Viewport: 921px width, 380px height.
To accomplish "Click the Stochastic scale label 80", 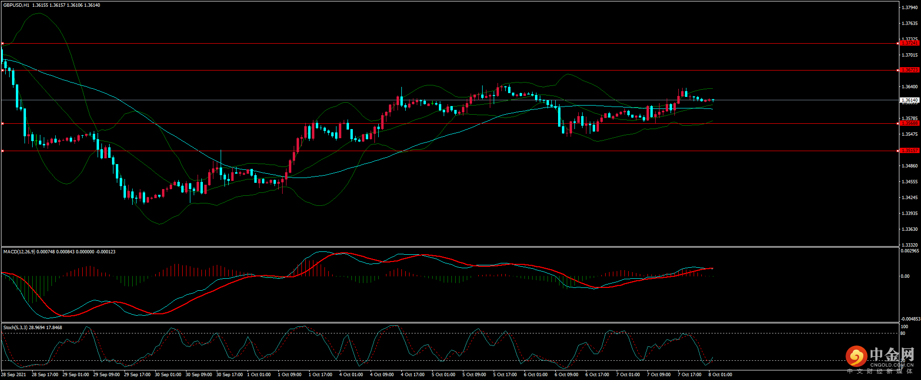I will coord(903,333).
